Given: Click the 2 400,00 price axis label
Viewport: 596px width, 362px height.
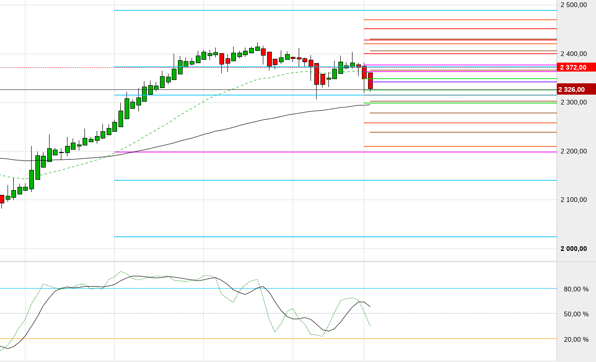Looking at the screenshot, I should point(573,54).
